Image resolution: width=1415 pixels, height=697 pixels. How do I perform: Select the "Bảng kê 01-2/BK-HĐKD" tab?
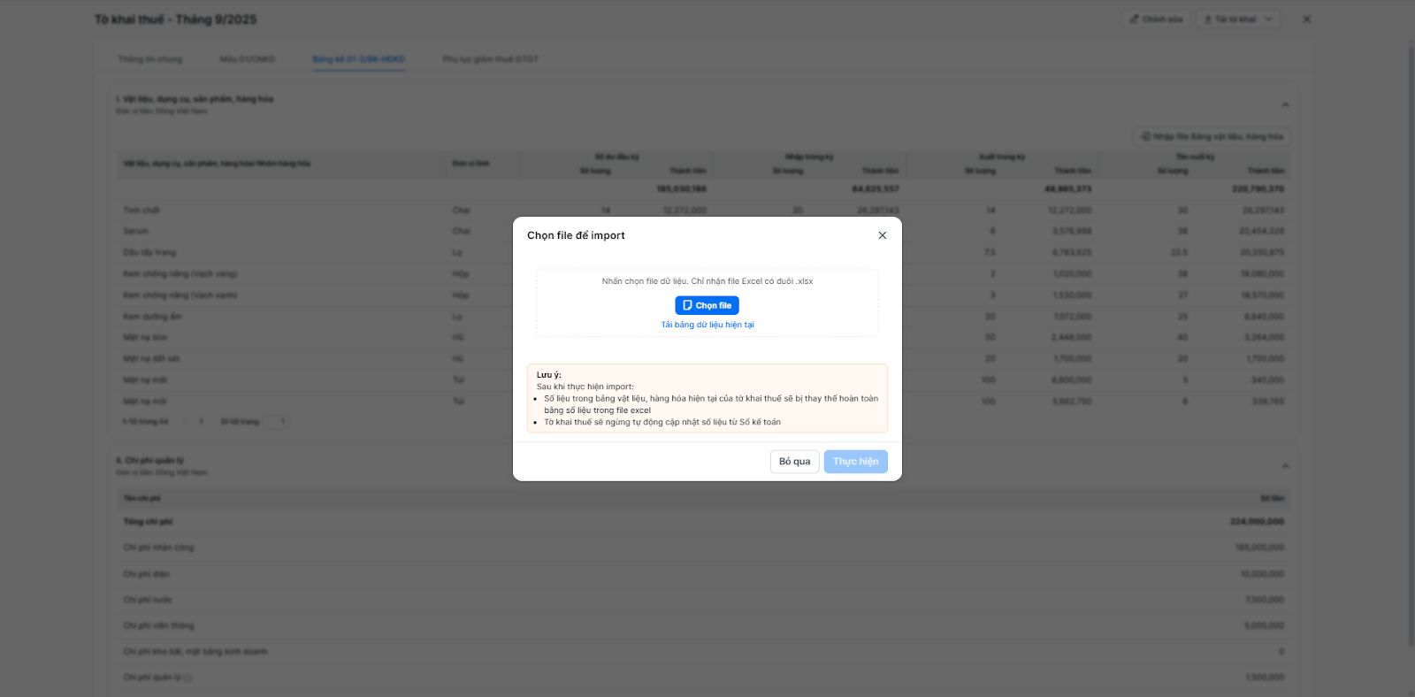[358, 59]
